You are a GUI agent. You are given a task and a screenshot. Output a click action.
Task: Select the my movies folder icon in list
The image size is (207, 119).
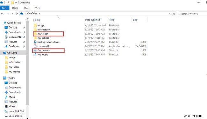point(35,38)
